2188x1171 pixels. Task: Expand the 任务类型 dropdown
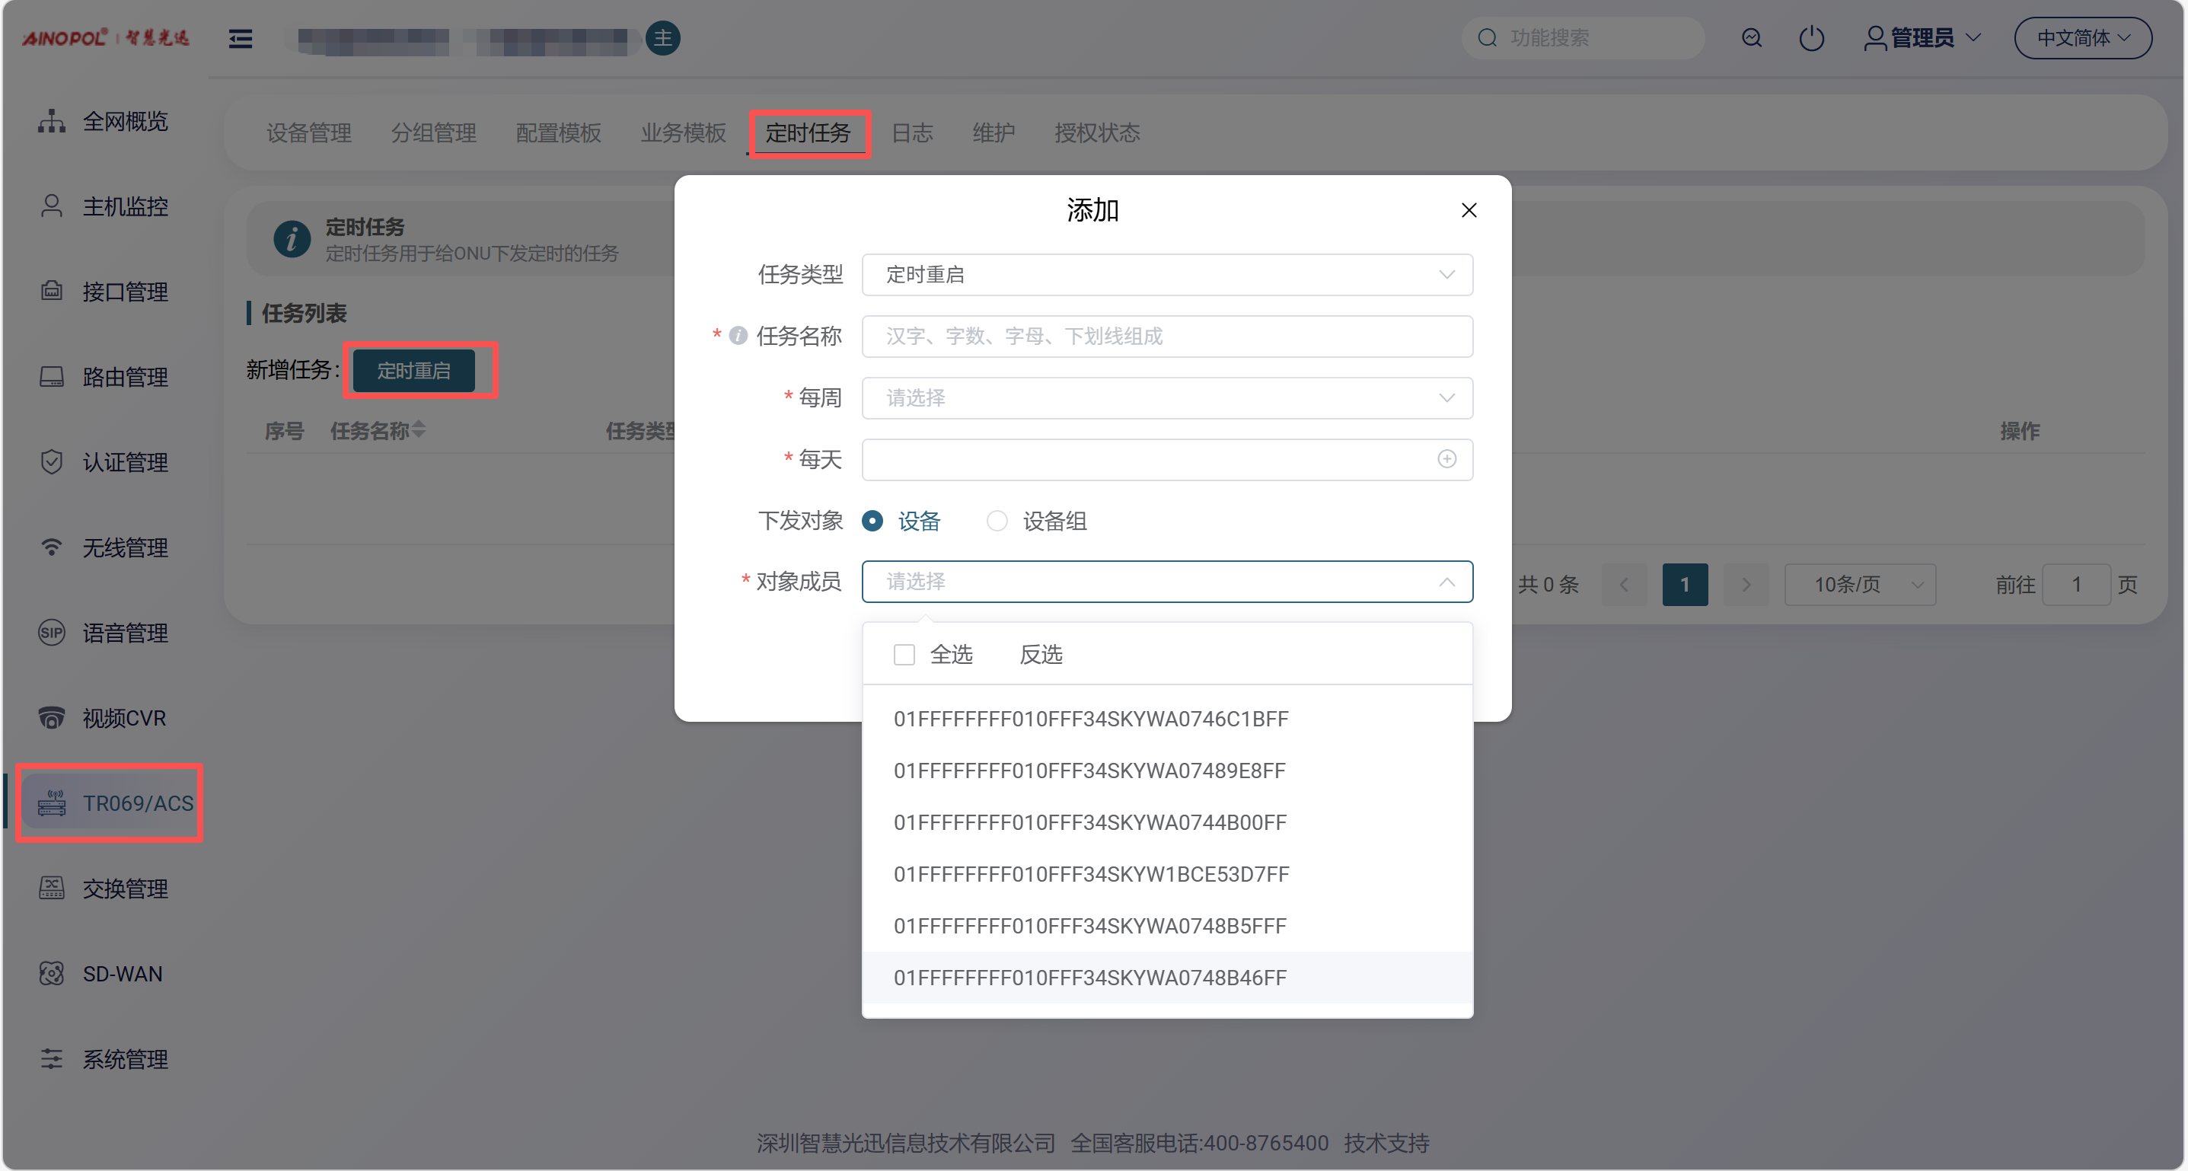[1166, 275]
